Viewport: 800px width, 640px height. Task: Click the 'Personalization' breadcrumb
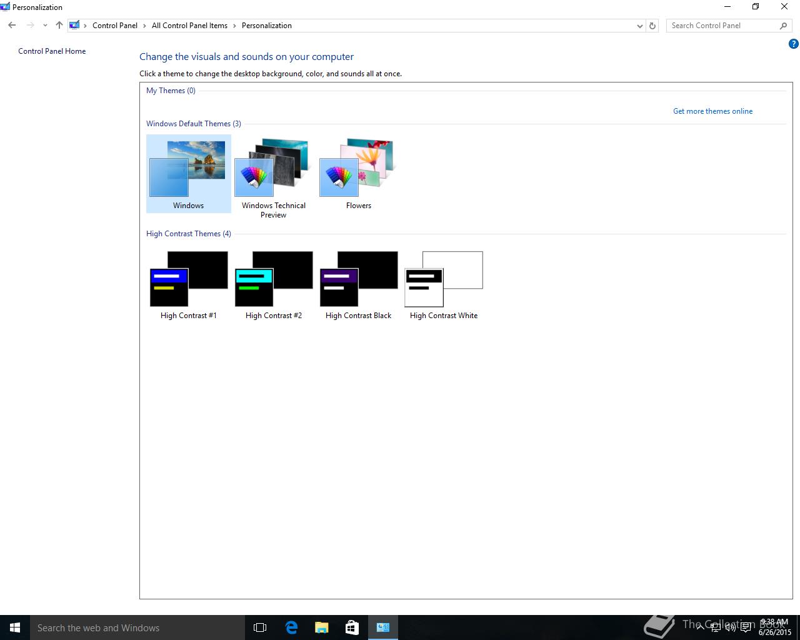point(267,26)
